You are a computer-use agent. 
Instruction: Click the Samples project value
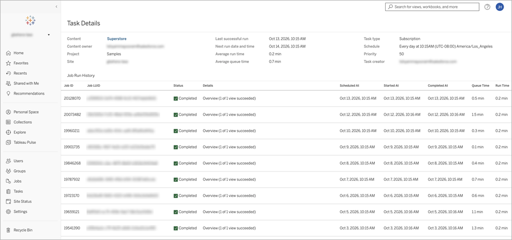coord(114,54)
